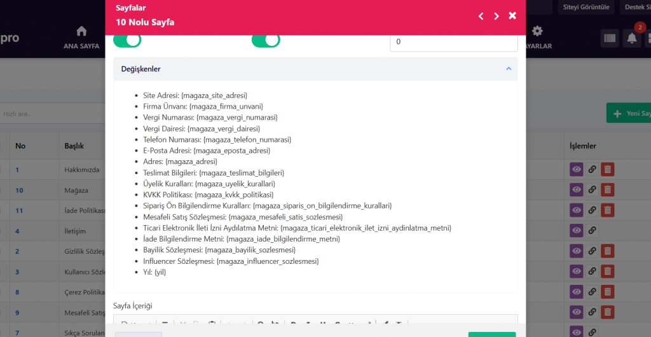Click the green Yeni Sayfa button
This screenshot has height=337, width=651.
[x=629, y=113]
